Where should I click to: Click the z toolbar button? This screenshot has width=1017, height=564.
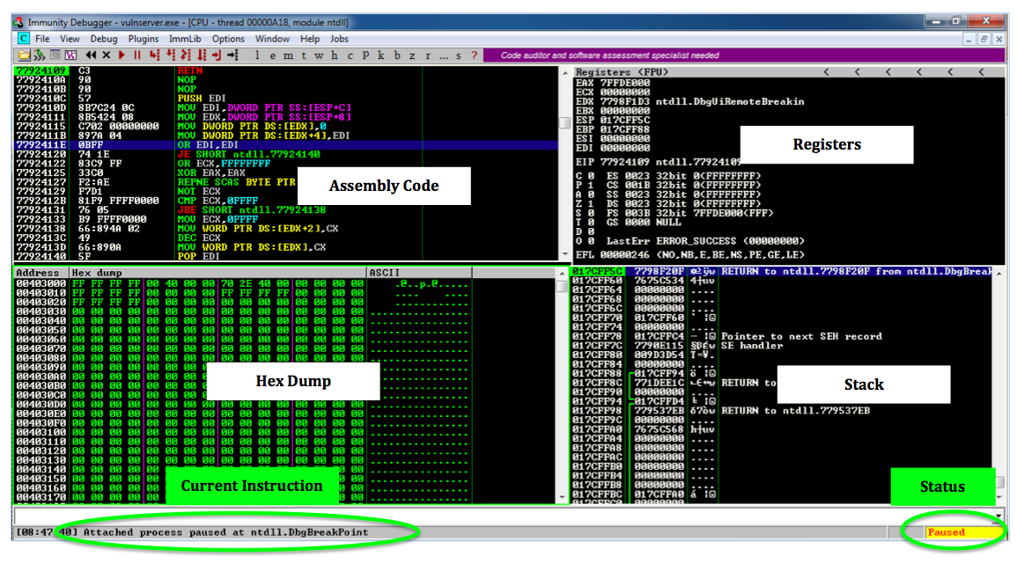(x=412, y=55)
